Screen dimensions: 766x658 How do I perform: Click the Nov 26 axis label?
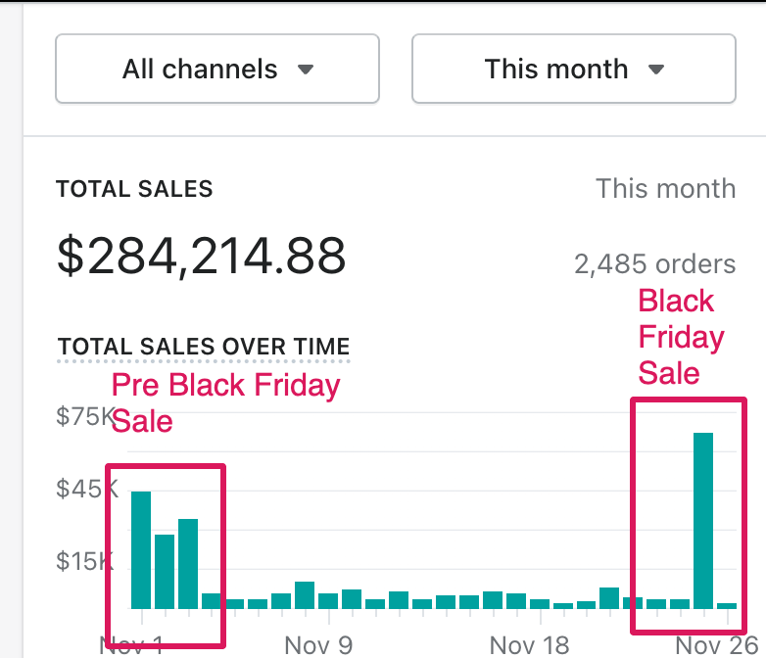[710, 644]
